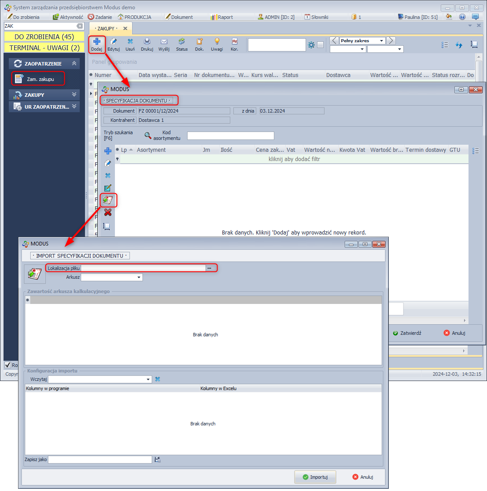Click the pencil edit icon in specification sidebar
The image size is (487, 491).
(108, 163)
